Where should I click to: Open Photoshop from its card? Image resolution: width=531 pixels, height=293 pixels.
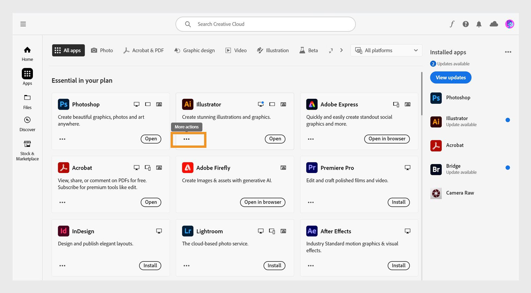click(151, 139)
